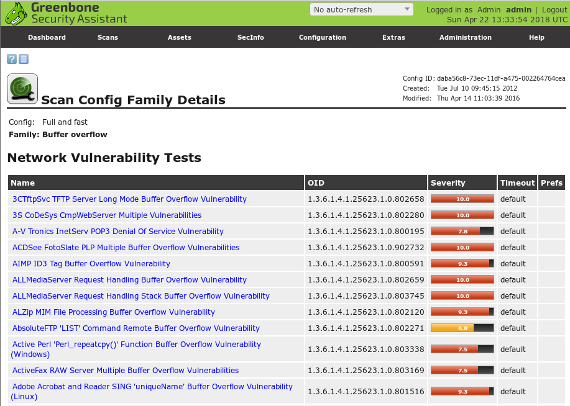The image size is (570, 406).
Task: Open the Assets menu
Action: [x=179, y=37]
